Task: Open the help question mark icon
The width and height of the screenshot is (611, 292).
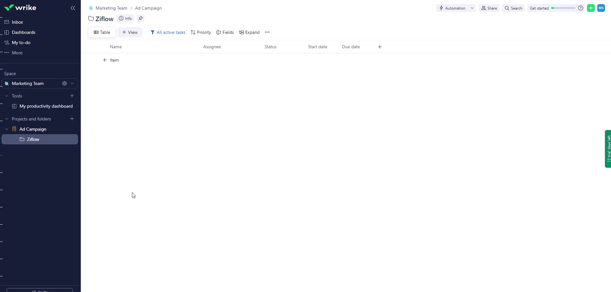Action: tap(581, 8)
